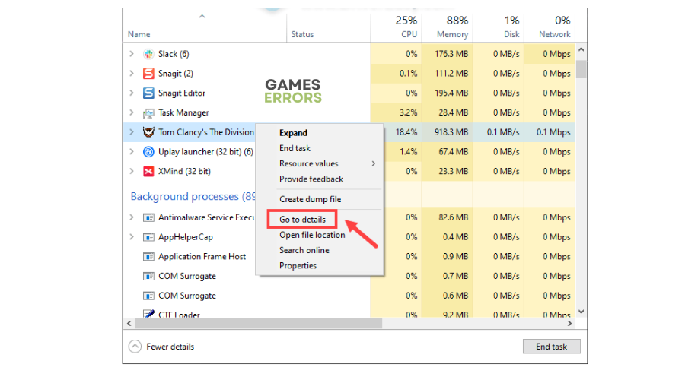Choose Create dump file

(311, 199)
